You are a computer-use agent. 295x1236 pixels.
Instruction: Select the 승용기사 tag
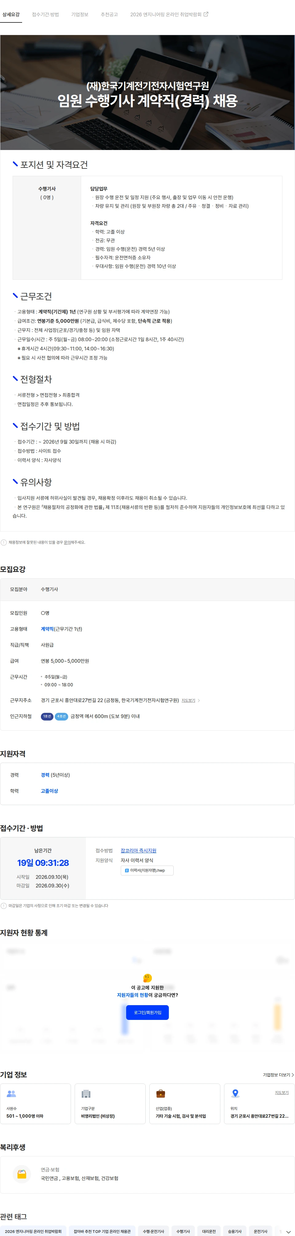[234, 1231]
